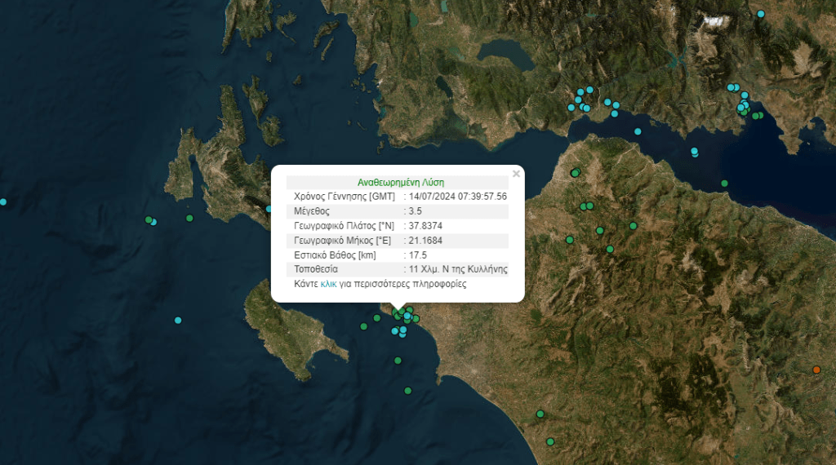Click the 'Αναθεωρημένη Λύση' popup header
Screen dimensions: 836x465
(401, 183)
